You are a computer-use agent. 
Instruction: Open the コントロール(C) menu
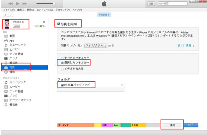(x=45, y=10)
